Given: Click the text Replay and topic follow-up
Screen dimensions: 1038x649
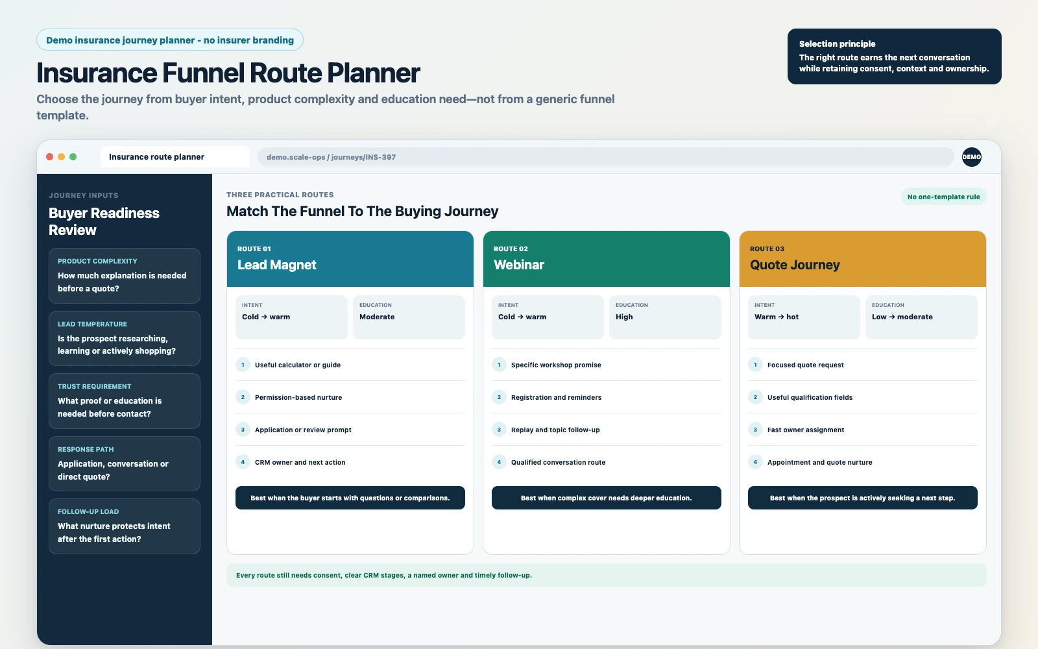Looking at the screenshot, I should pos(555,430).
